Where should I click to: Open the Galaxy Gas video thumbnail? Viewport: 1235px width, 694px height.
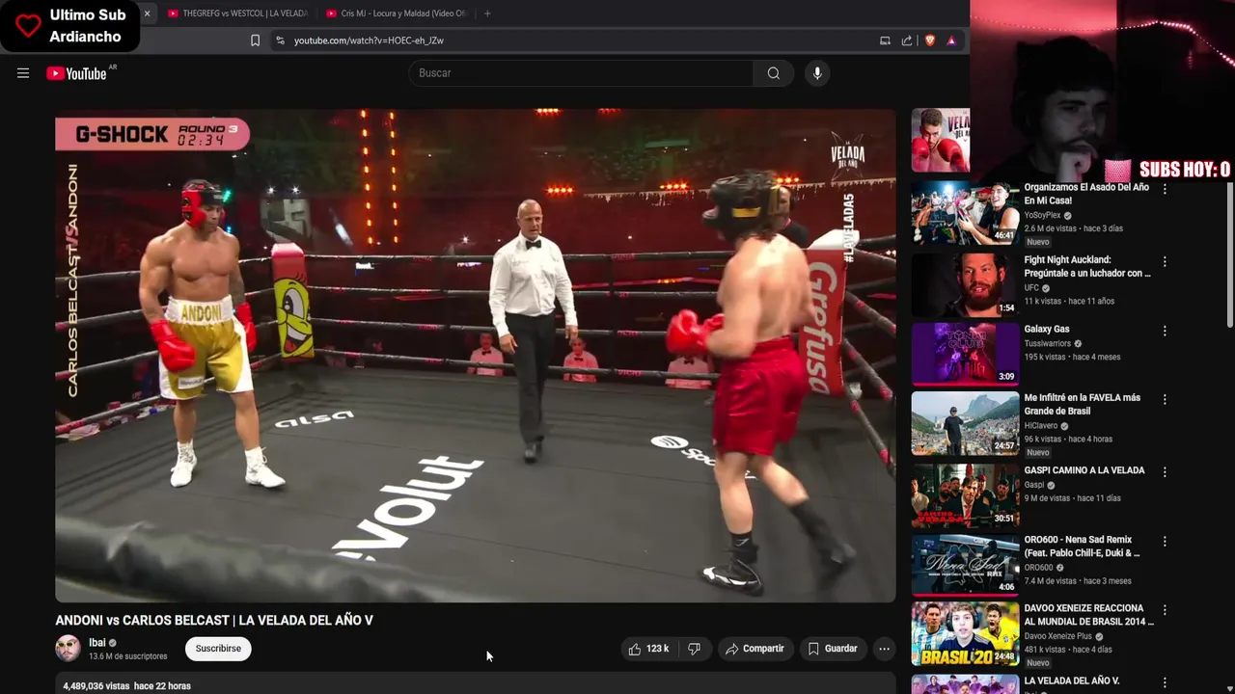[965, 354]
